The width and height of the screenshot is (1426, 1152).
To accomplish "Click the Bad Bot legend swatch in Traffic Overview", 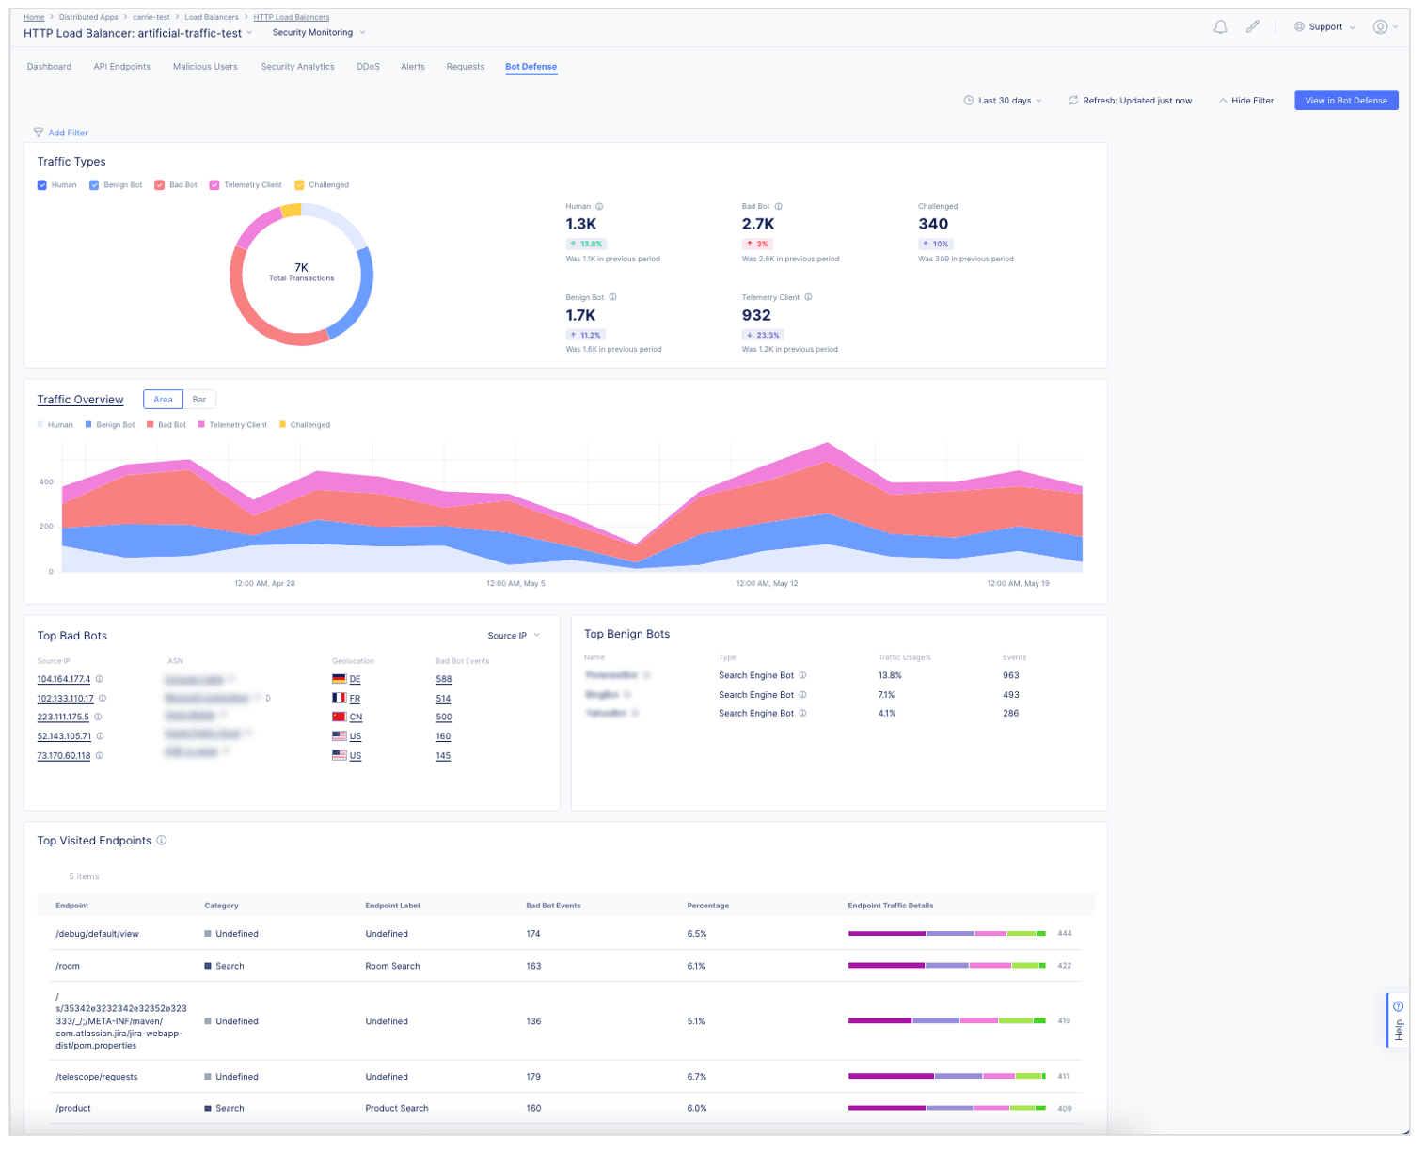I will [x=151, y=425].
